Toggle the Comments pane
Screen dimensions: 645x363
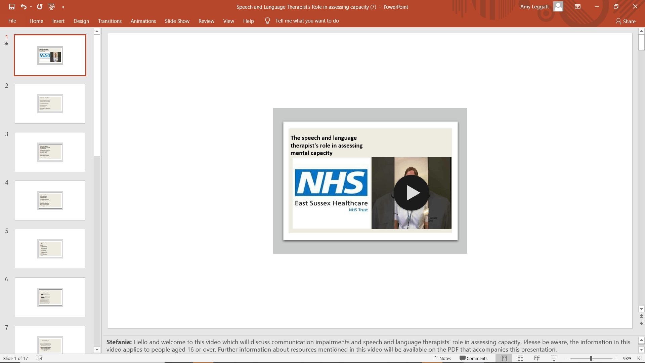(x=473, y=358)
